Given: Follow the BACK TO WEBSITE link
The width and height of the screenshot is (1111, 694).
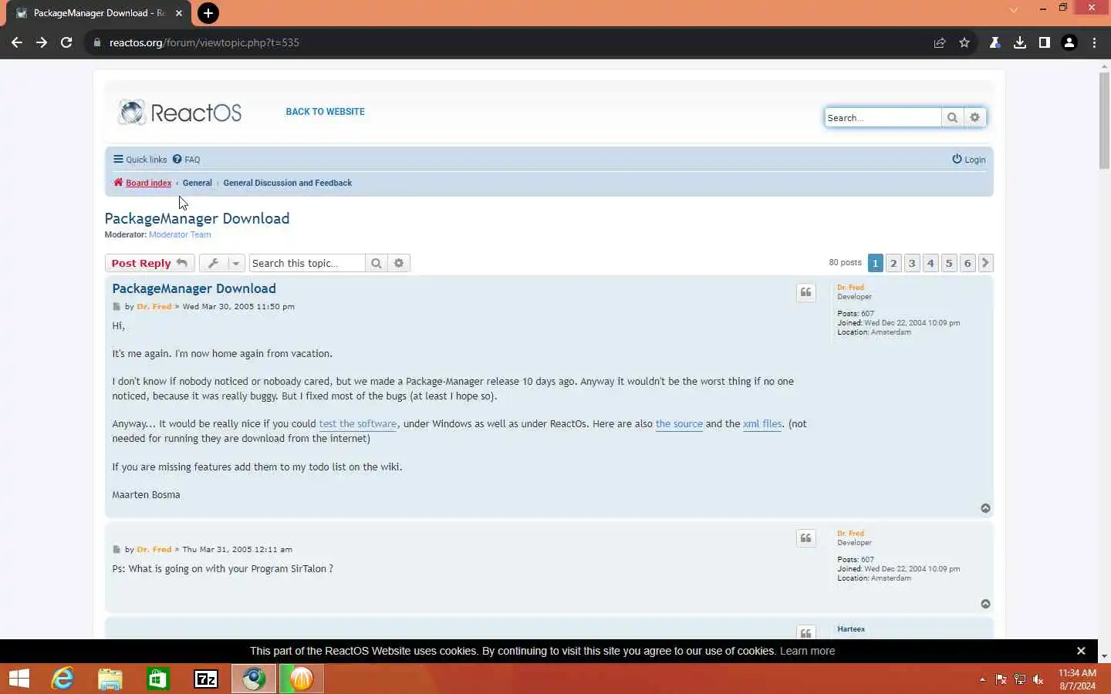Looking at the screenshot, I should tap(325, 112).
